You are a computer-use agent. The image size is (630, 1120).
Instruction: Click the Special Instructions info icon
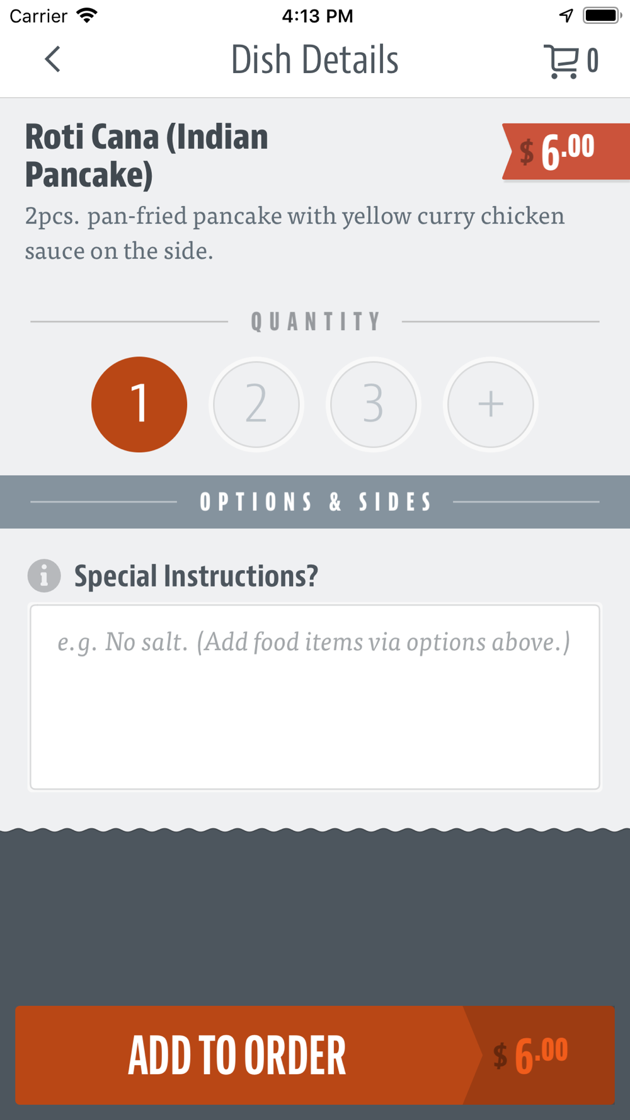pyautogui.click(x=44, y=576)
